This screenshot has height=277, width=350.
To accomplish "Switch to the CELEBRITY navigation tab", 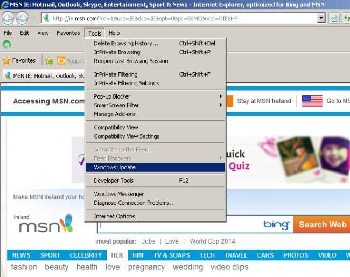I will pos(86,255).
